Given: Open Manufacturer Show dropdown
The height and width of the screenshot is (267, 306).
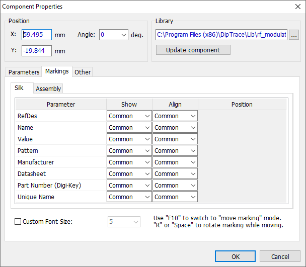Looking at the screenshot, I should click(129, 162).
